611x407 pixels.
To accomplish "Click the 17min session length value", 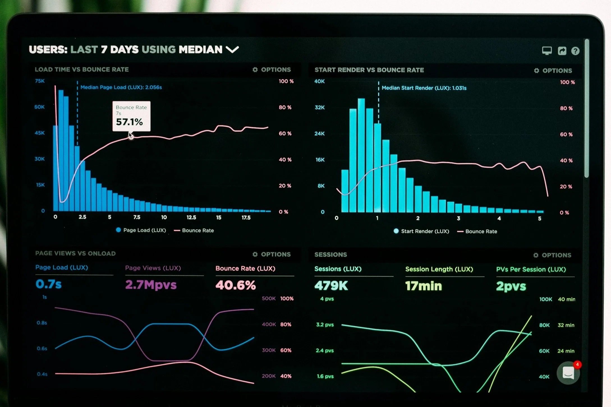I will pyautogui.click(x=424, y=286).
